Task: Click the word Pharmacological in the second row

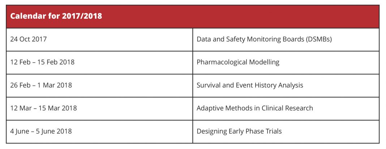Action: [x=222, y=62]
